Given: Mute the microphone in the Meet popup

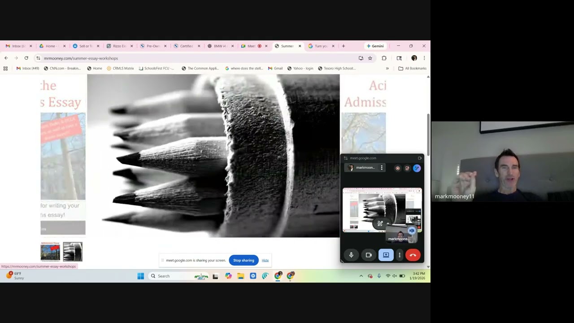Looking at the screenshot, I should 351,255.
